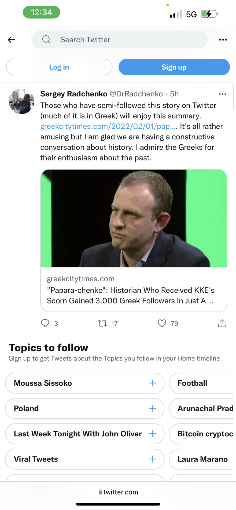Like the tweet with heart icon

[x=162, y=323]
